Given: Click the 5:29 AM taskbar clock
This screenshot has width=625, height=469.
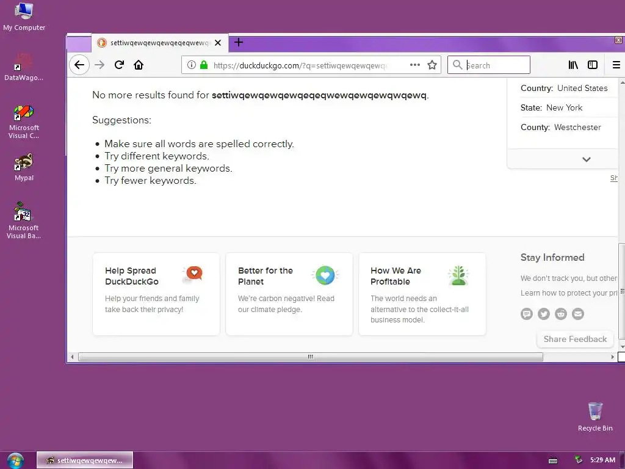Looking at the screenshot, I should click(x=602, y=460).
